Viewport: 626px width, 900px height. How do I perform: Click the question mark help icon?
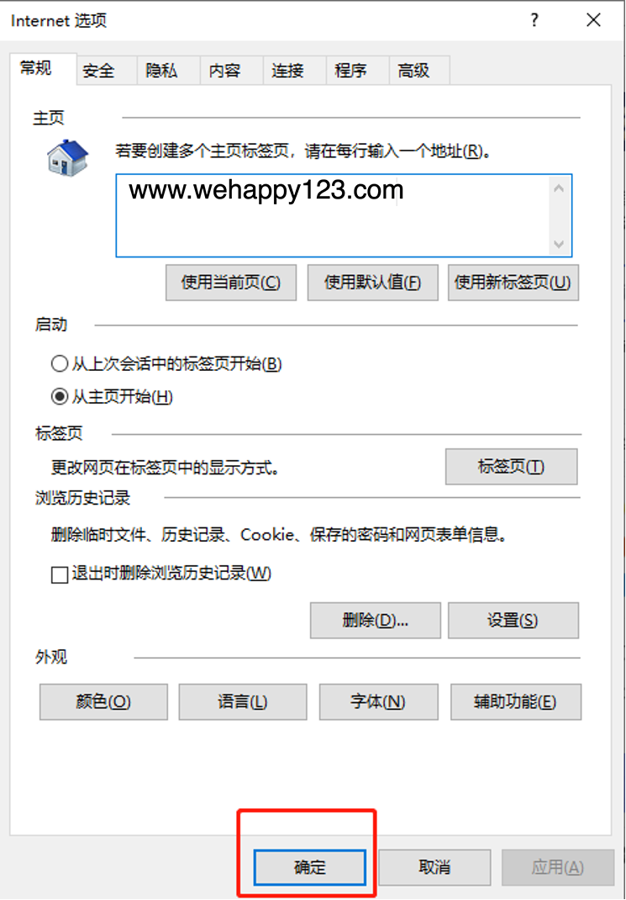point(534,20)
